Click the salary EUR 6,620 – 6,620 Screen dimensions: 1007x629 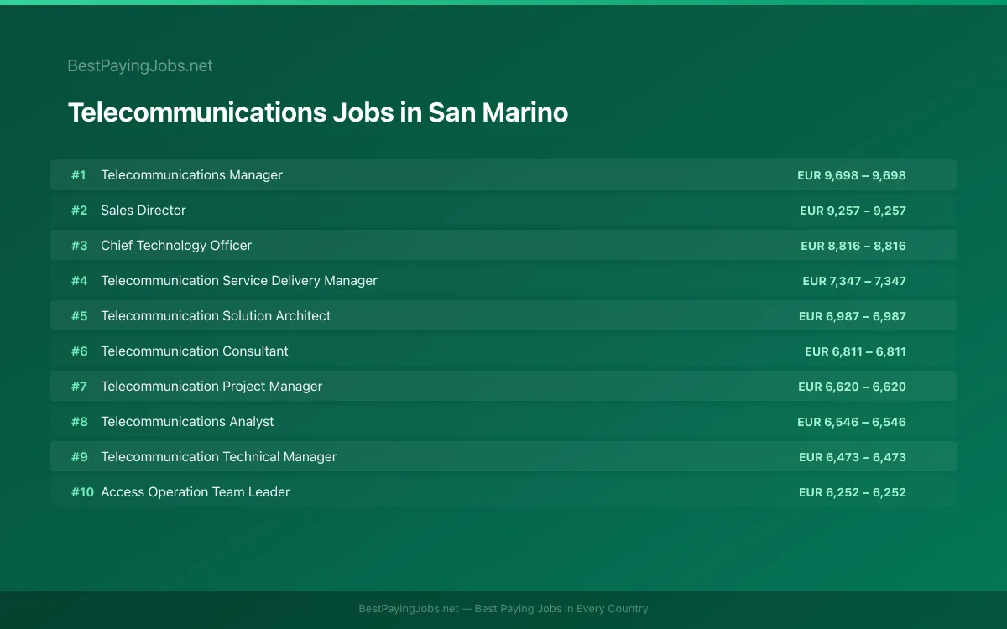(x=852, y=387)
